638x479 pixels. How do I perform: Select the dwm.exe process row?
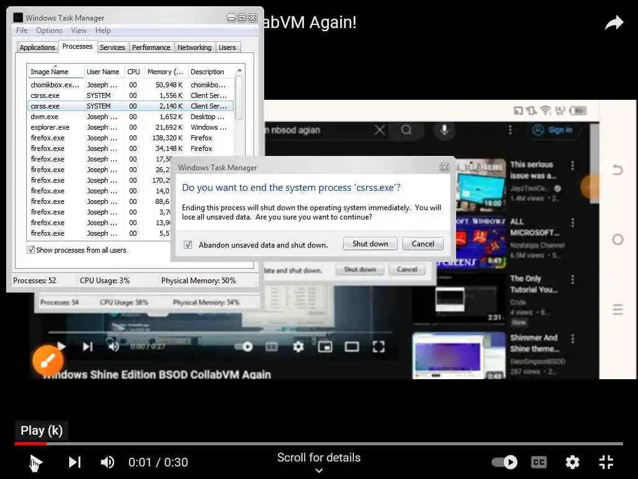pos(130,117)
